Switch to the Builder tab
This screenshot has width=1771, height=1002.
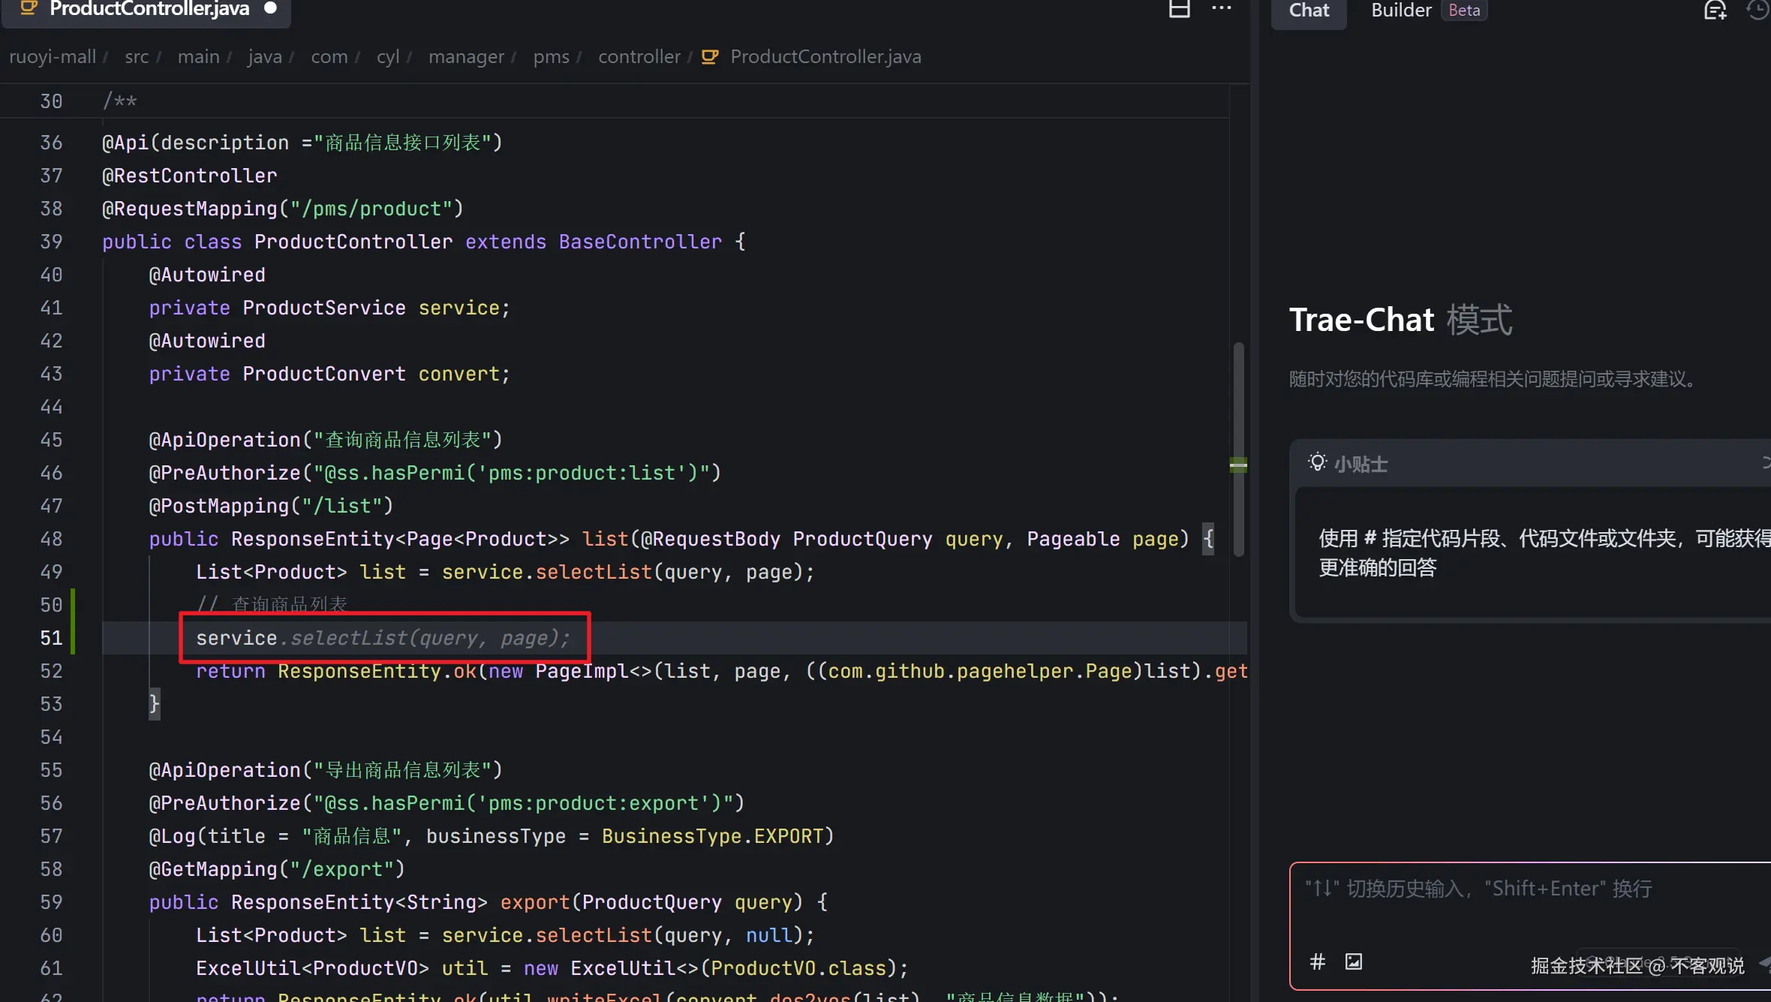[x=1401, y=11]
